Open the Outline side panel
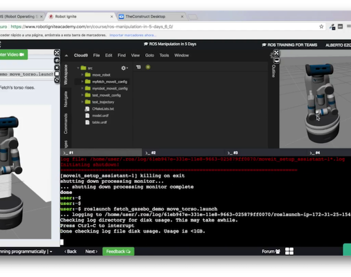Viewport: 351px width, 277px height. click(x=273, y=71)
